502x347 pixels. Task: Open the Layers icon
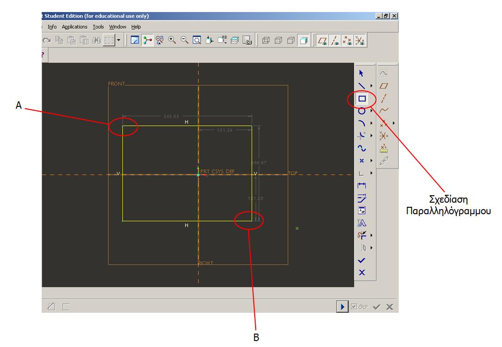point(235,40)
